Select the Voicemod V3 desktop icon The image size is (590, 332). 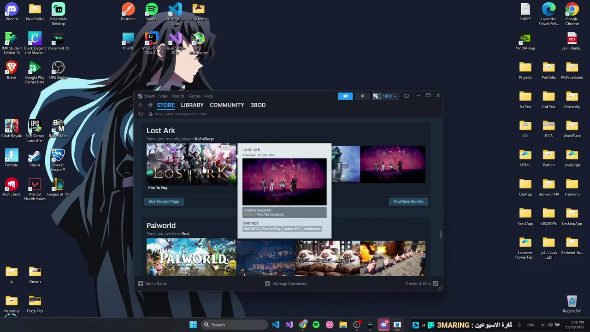(x=58, y=41)
